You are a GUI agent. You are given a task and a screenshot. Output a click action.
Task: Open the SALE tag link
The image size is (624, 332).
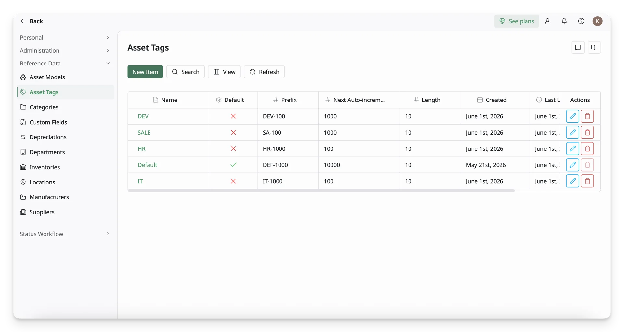(144, 133)
